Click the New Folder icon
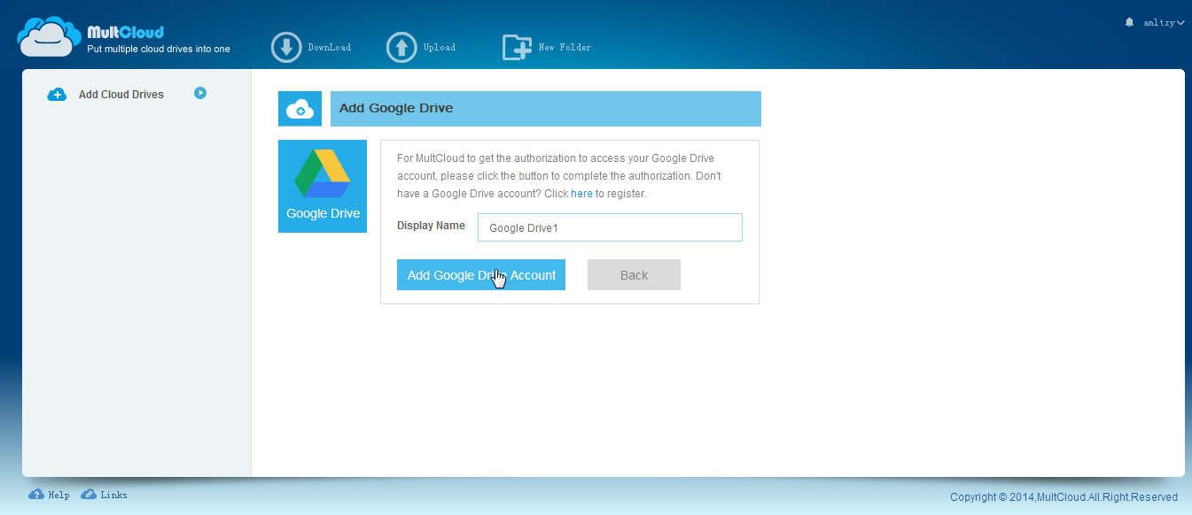 click(x=517, y=47)
